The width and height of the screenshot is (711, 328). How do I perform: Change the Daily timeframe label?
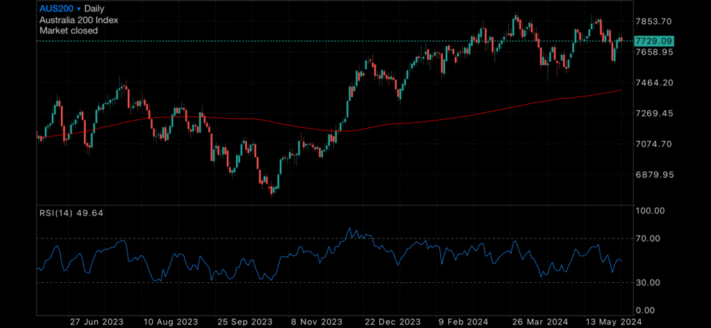94,9
